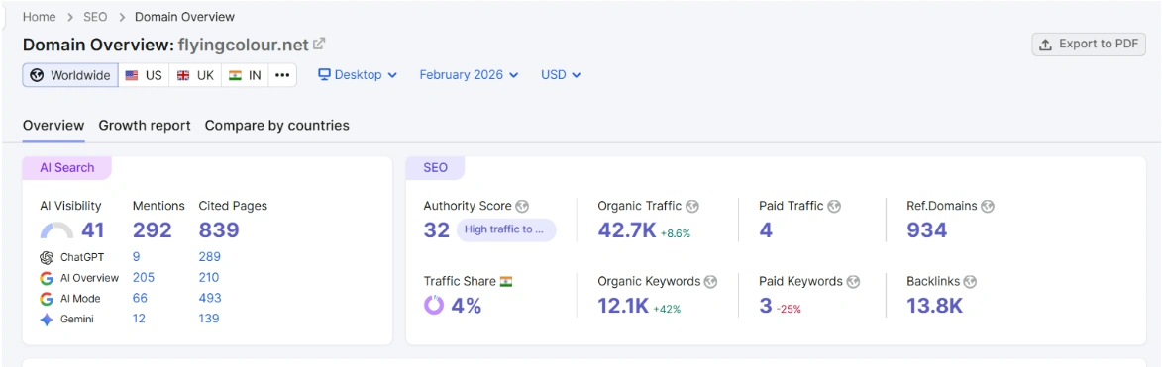Click globe icon next to Ref.Domains

[x=988, y=207]
